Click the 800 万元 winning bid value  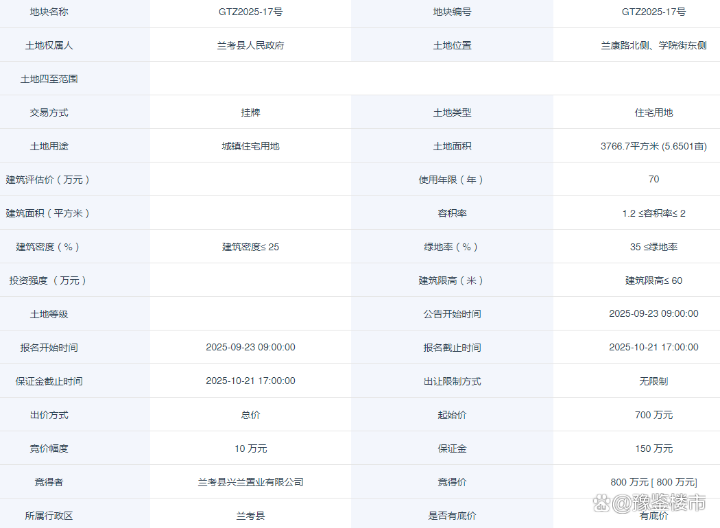654,482
